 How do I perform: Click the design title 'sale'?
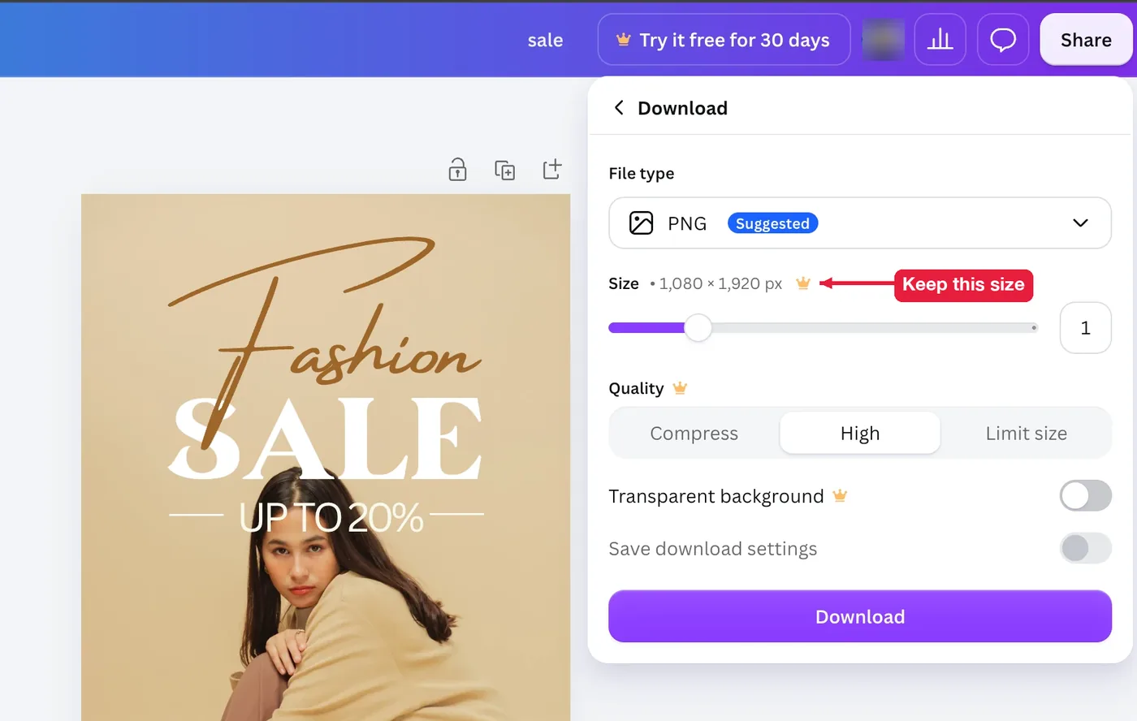pyautogui.click(x=545, y=40)
